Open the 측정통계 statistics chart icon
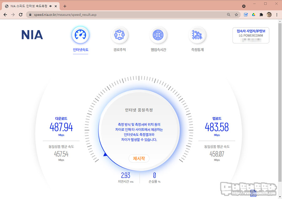282x199 pixels. (197, 35)
